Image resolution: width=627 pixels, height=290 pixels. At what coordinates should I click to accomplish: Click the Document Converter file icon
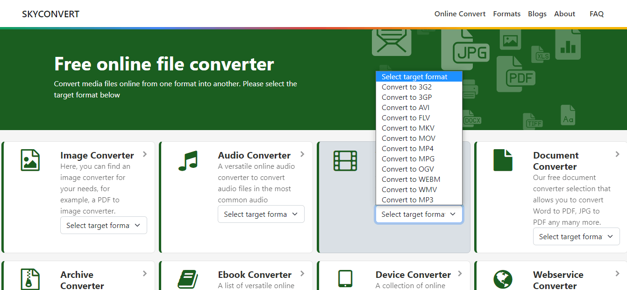[x=503, y=160]
